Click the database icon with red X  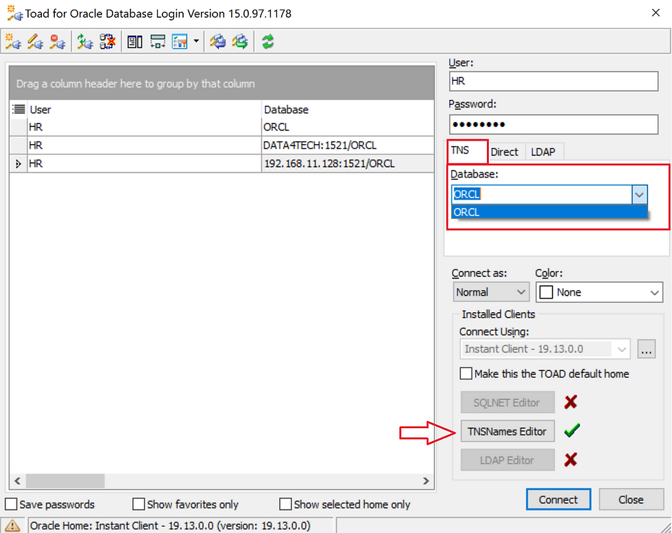point(107,42)
